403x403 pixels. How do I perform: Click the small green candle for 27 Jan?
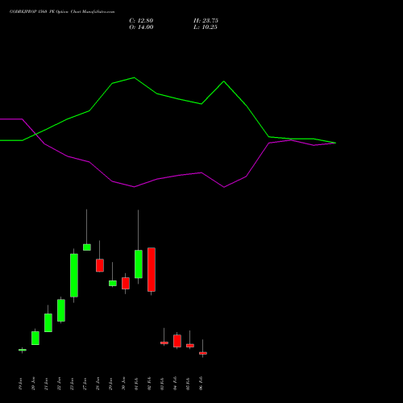(x=87, y=247)
